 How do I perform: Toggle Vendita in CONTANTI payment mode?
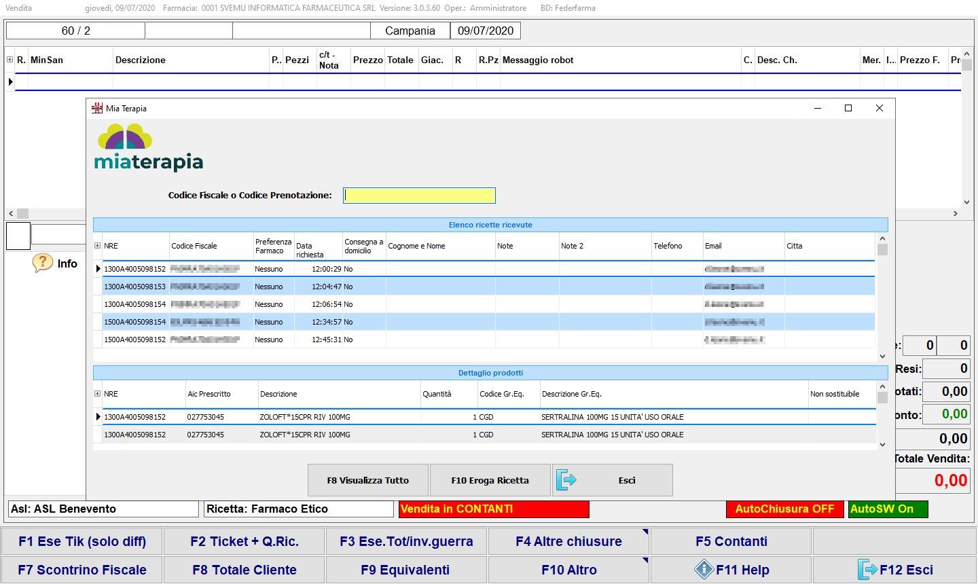[494, 509]
